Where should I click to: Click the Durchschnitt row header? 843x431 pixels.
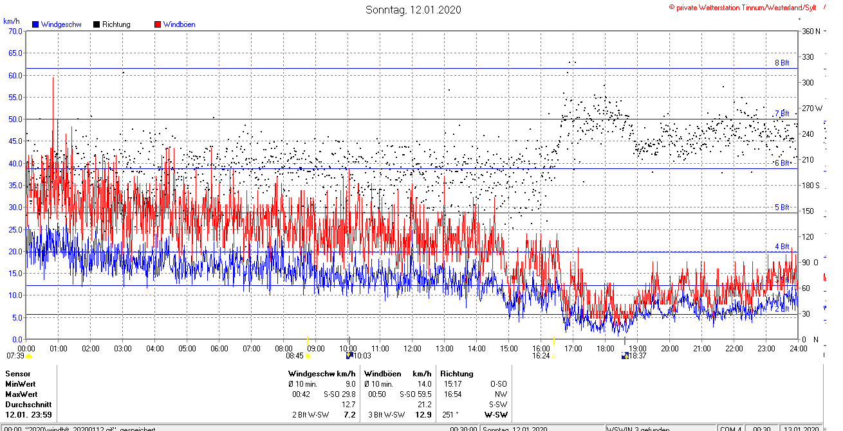pos(27,405)
